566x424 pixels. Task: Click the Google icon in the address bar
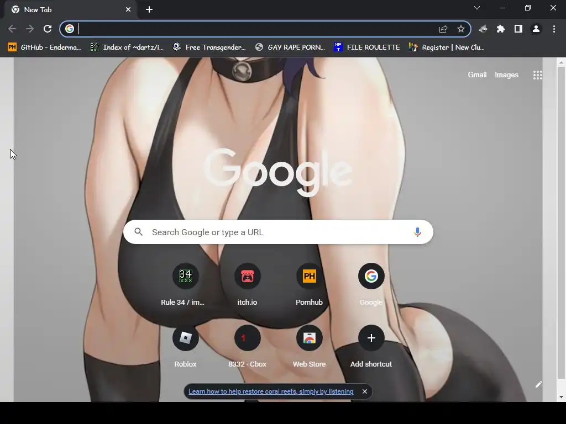tap(70, 29)
